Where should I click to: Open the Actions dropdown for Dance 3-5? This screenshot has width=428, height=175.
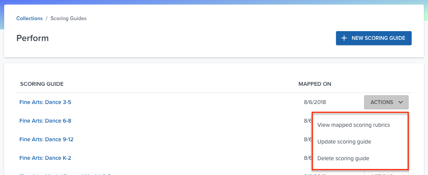[x=386, y=102]
